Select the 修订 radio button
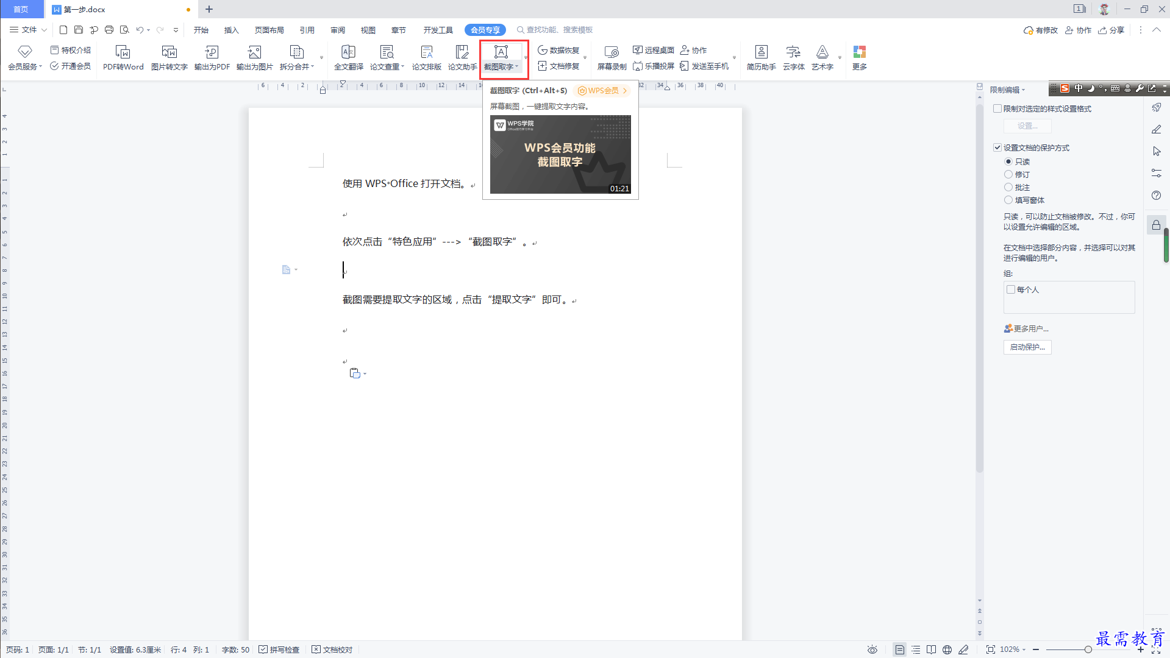This screenshot has width=1170, height=658. coord(1008,174)
